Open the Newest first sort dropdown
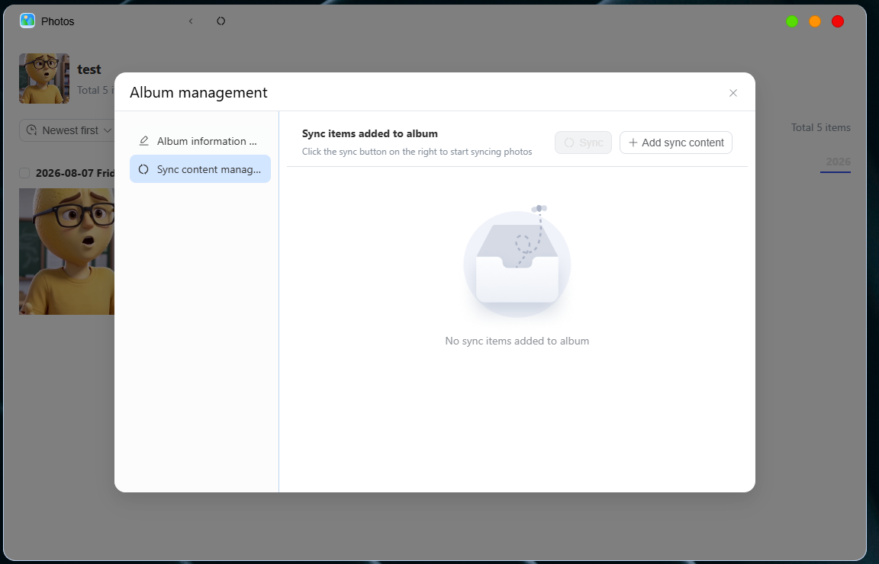 point(67,130)
